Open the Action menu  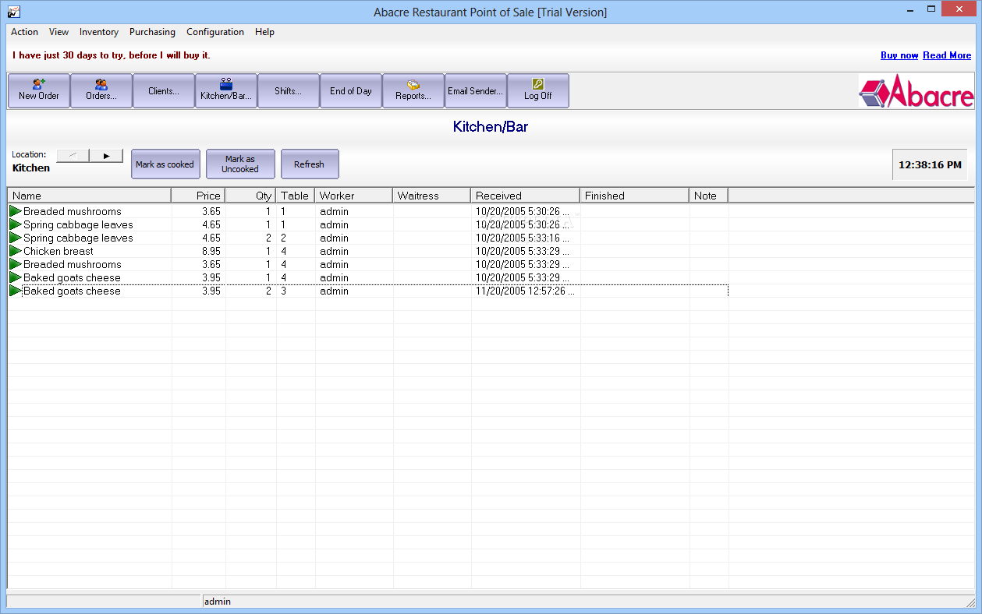pyautogui.click(x=24, y=32)
